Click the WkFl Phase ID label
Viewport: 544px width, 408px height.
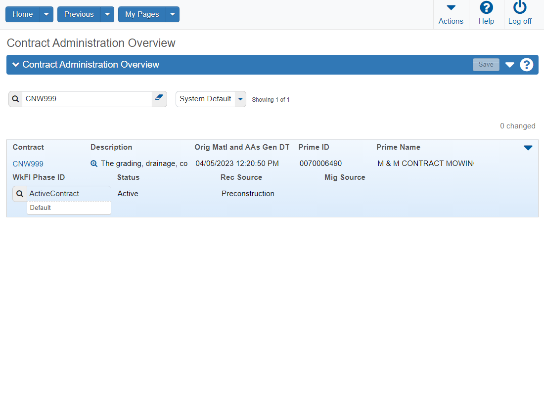pos(39,177)
